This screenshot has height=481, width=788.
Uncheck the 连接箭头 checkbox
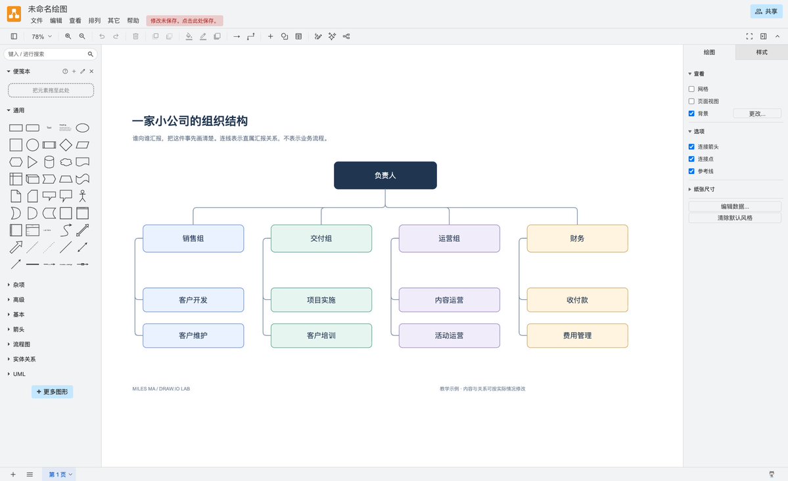(691, 147)
